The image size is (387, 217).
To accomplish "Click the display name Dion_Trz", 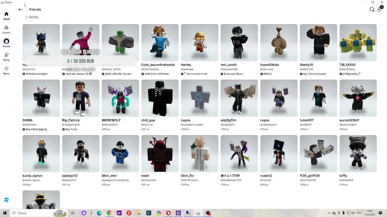I will 187,175.
